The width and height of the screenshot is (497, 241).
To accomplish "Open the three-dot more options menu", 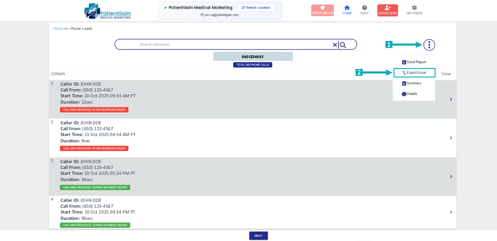I will tap(429, 45).
